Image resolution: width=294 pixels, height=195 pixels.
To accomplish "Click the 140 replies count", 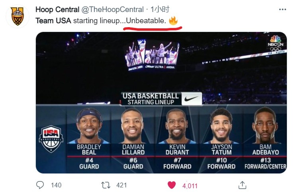I will pos(56,185).
